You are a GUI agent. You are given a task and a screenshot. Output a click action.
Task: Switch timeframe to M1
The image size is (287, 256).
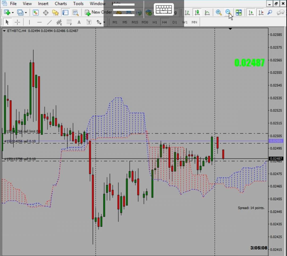[x=115, y=22]
